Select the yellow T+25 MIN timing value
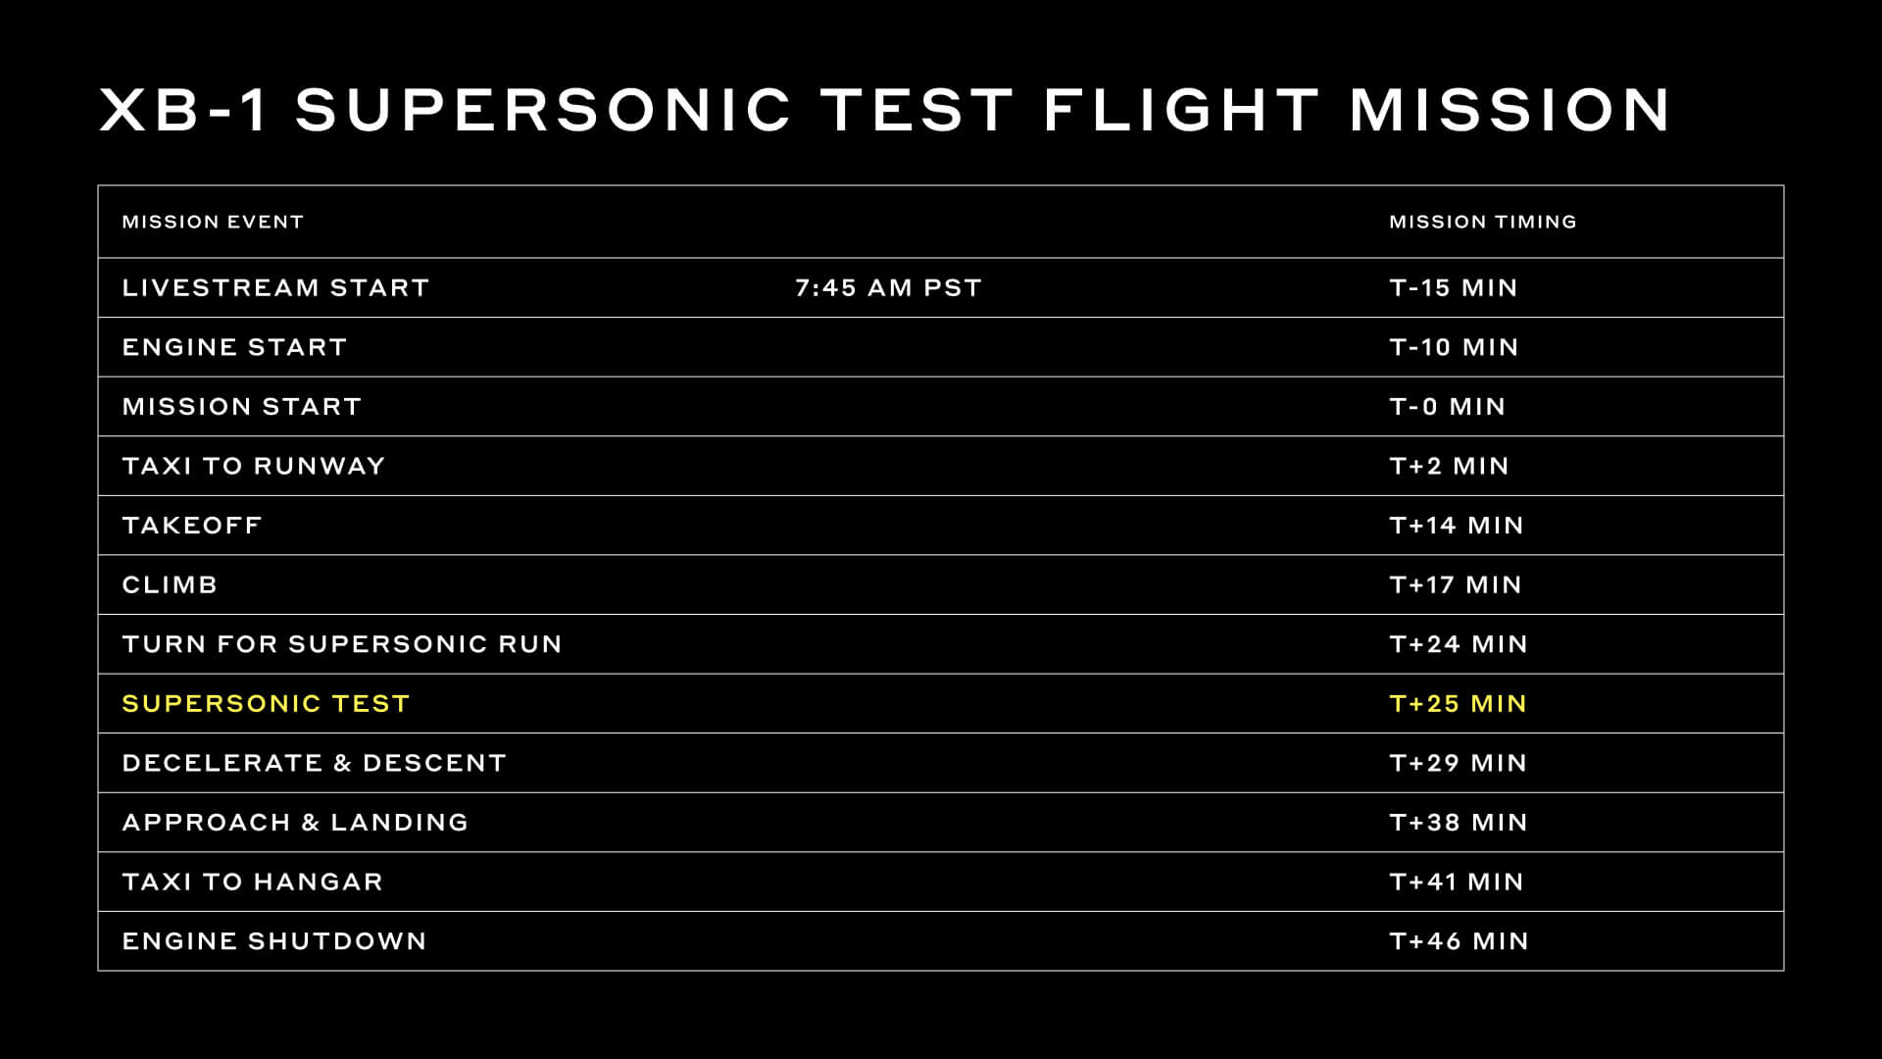 coord(1458,703)
